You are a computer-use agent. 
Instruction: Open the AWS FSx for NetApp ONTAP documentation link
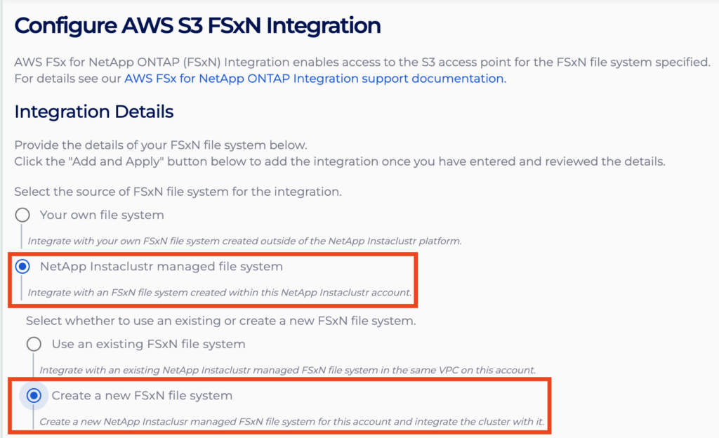[314, 79]
